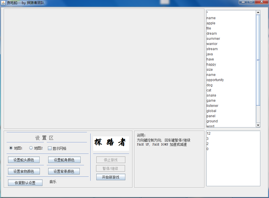Viewport: 269px width, 198px height.
Task: Open 设置背景颜色 color setting
Action: [64, 171]
